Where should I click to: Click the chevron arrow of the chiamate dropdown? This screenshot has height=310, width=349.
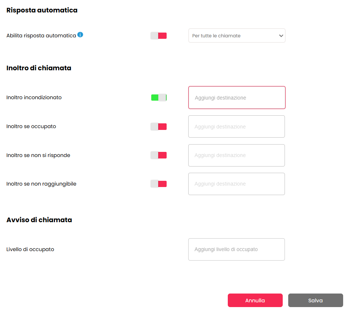coord(281,36)
